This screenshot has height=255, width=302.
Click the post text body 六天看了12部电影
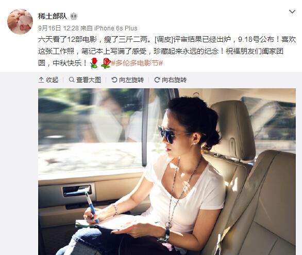[x=167, y=51]
